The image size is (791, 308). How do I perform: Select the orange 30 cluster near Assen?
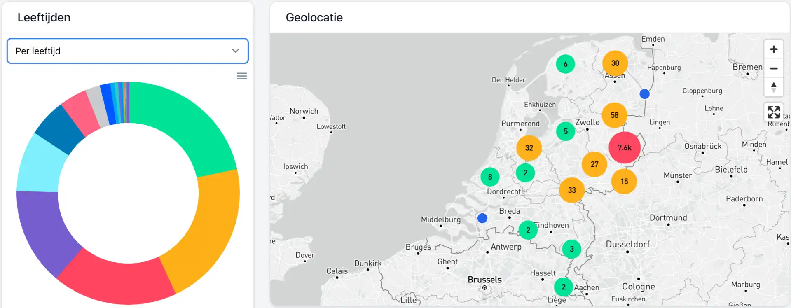(x=615, y=63)
